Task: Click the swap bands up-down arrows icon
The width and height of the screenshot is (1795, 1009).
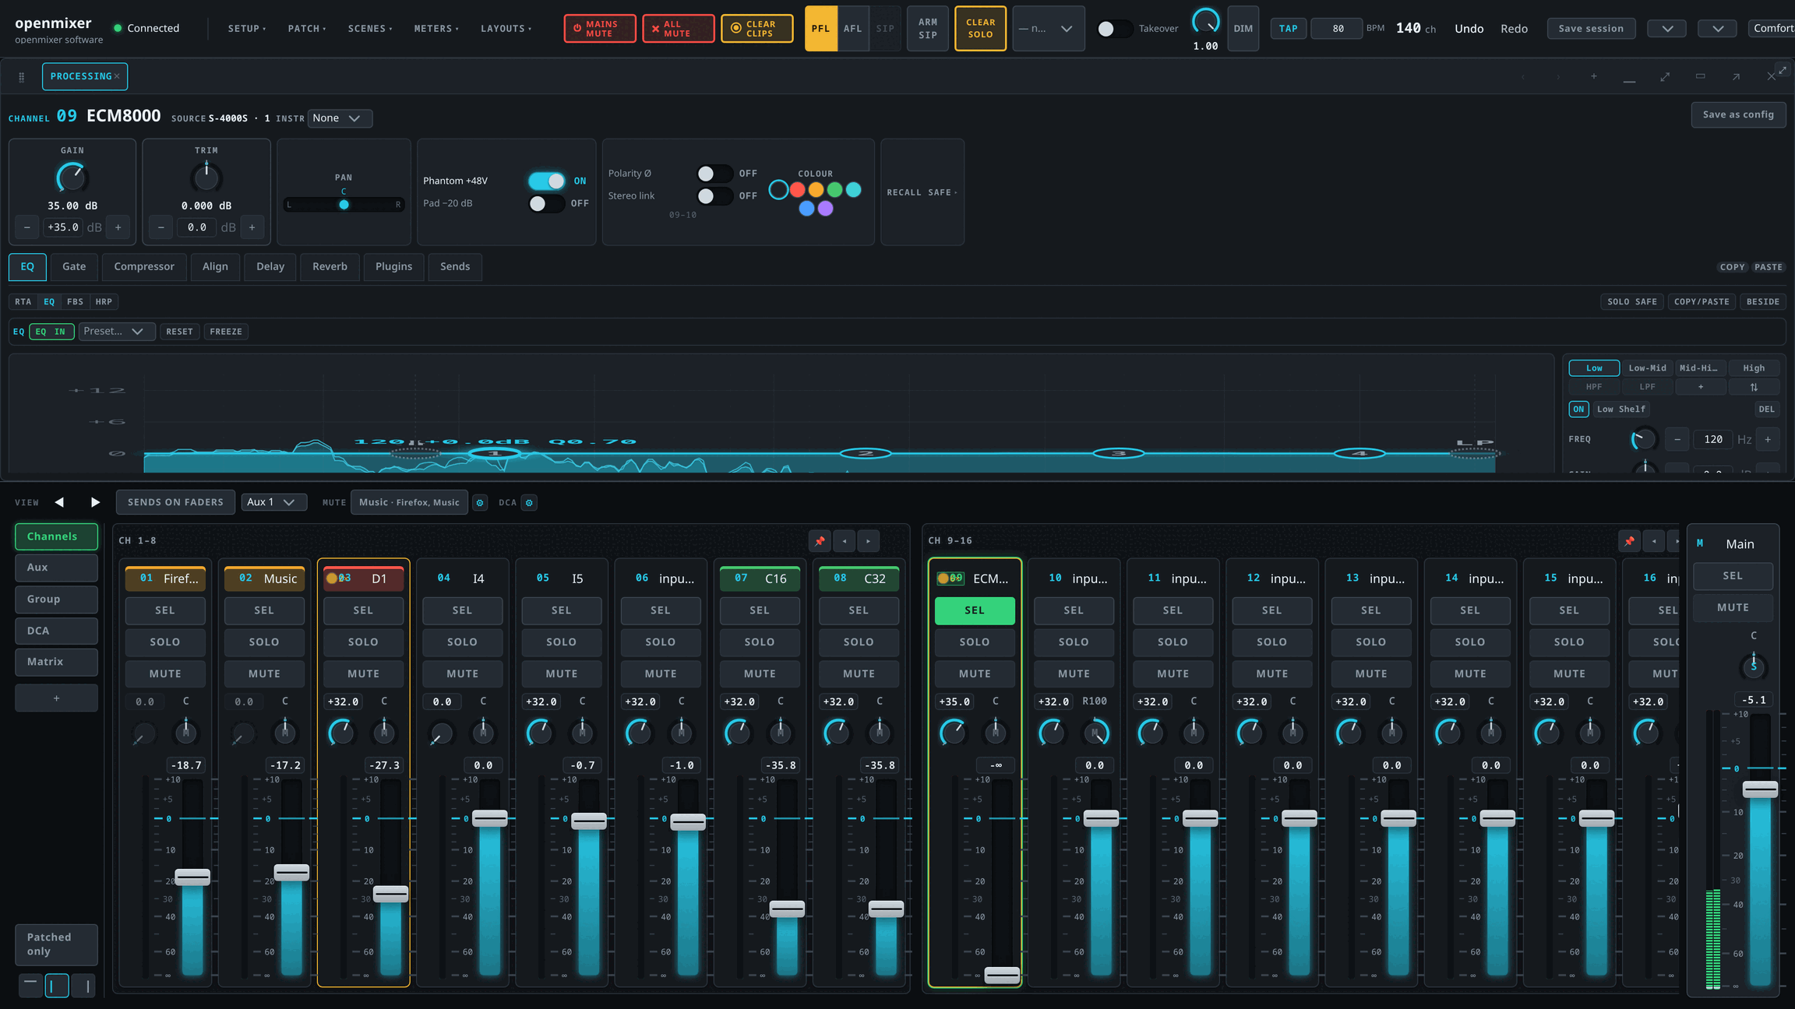Action: tap(1754, 387)
